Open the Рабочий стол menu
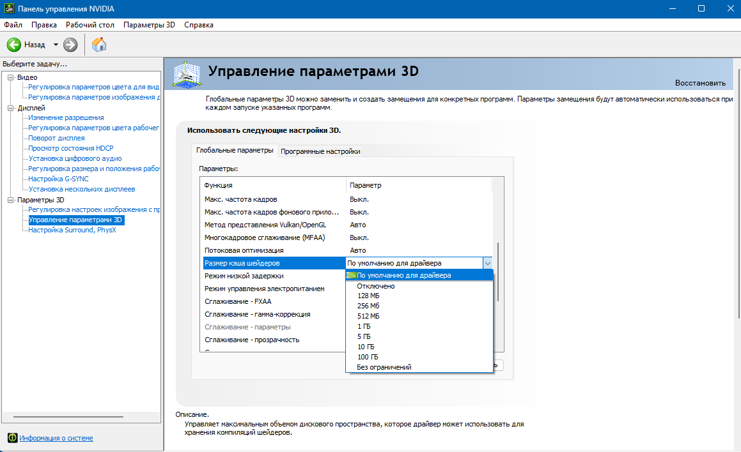The height and width of the screenshot is (452, 741). (90, 25)
